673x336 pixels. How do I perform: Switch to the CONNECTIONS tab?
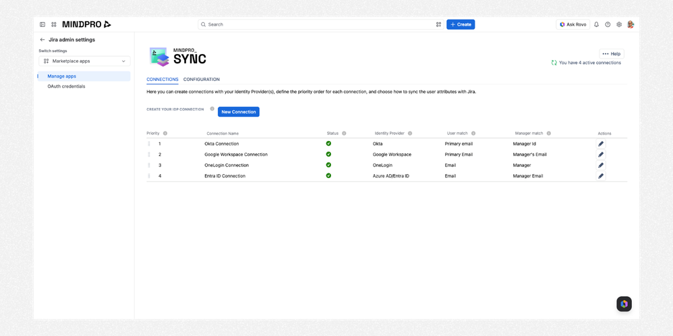coord(163,80)
